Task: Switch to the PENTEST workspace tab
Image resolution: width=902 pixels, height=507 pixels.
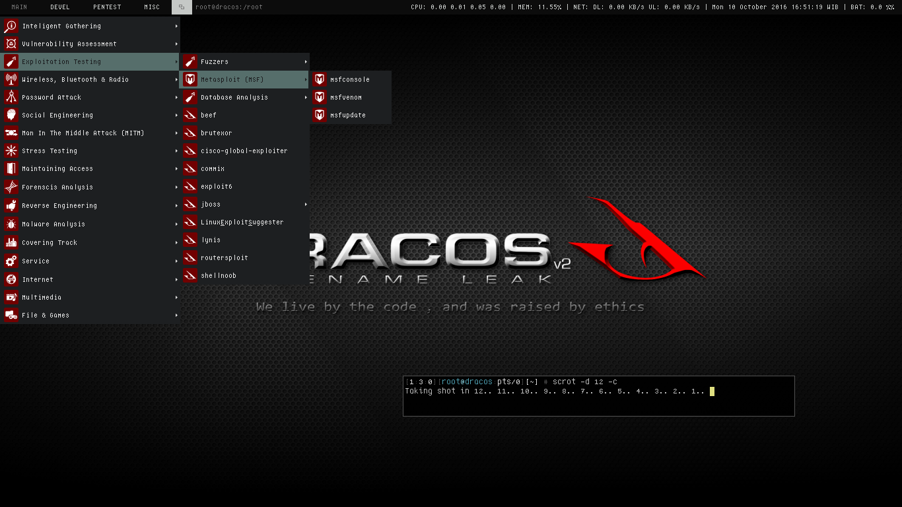Action: click(x=107, y=7)
